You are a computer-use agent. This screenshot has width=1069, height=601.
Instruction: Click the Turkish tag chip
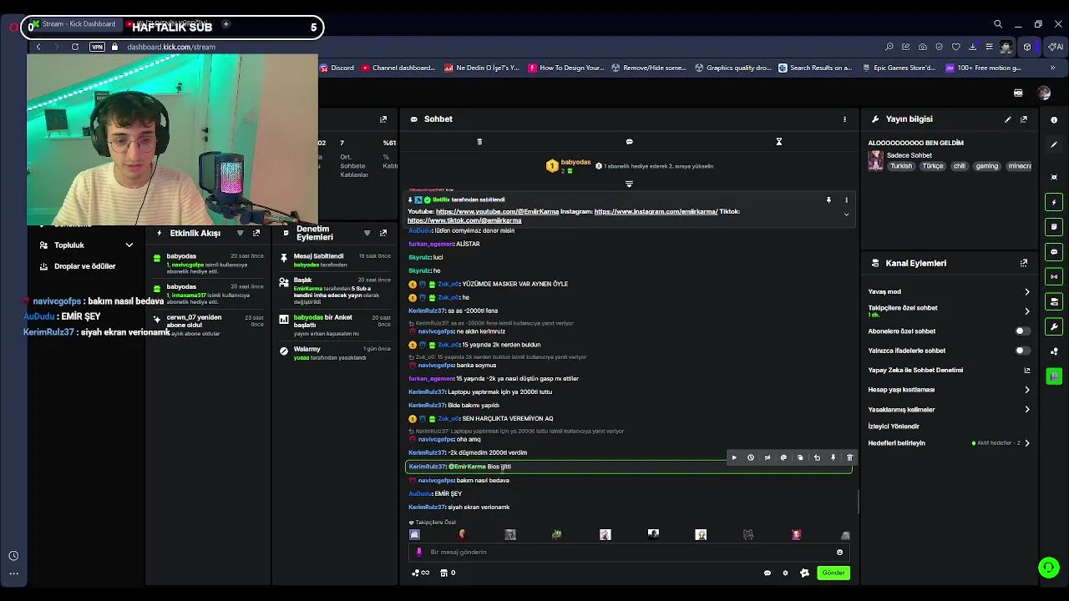pyautogui.click(x=901, y=166)
